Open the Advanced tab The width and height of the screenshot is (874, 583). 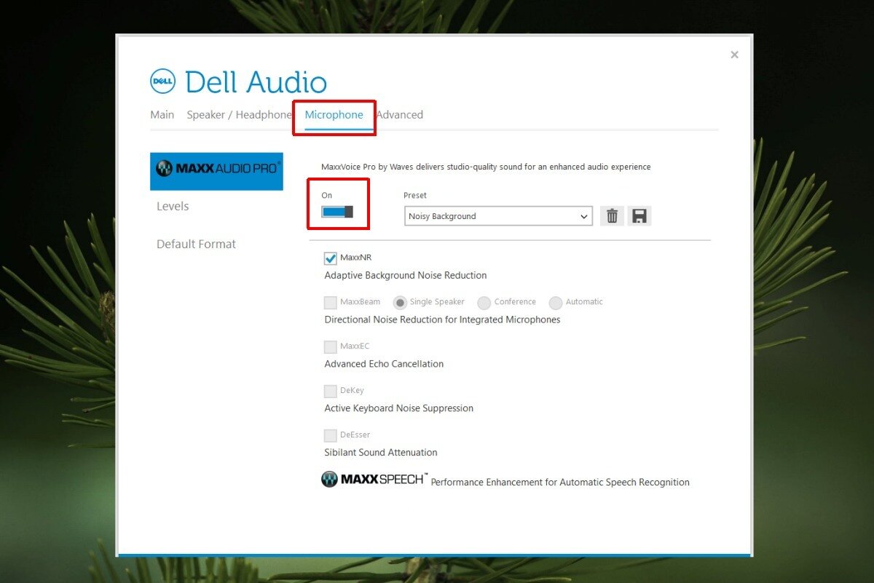pyautogui.click(x=400, y=114)
